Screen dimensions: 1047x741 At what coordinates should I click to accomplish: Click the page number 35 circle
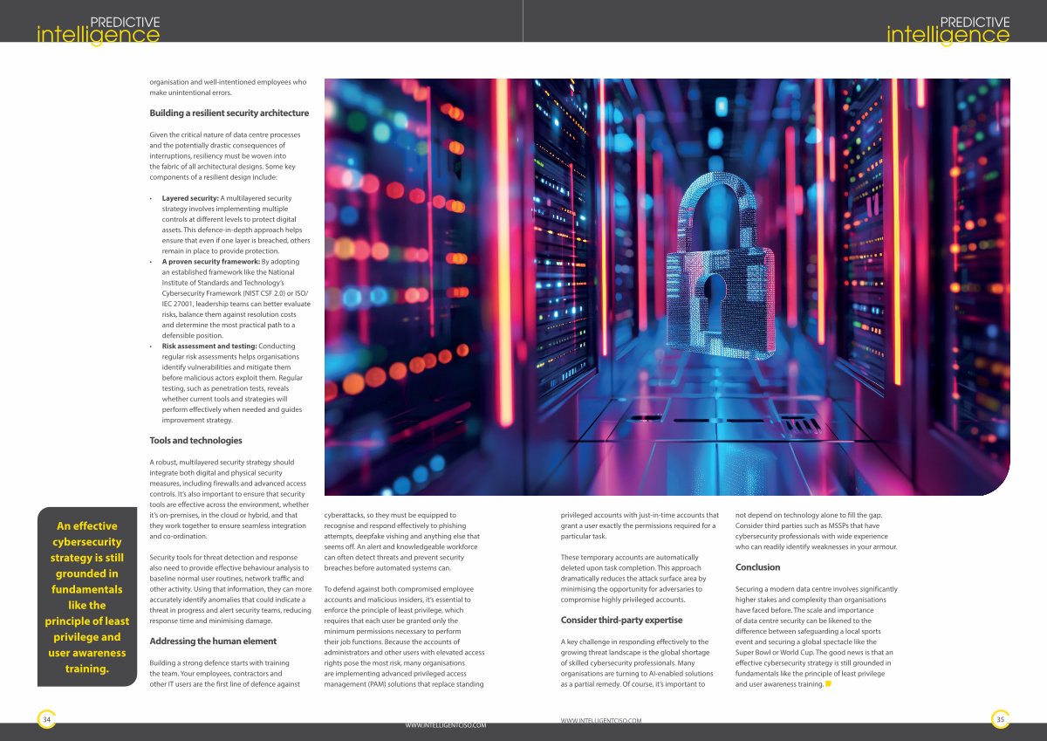tap(1001, 718)
